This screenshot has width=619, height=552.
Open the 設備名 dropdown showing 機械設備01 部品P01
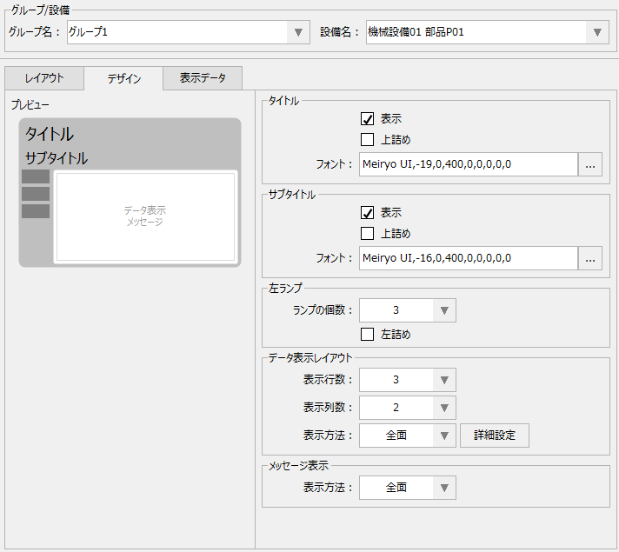[x=487, y=32]
